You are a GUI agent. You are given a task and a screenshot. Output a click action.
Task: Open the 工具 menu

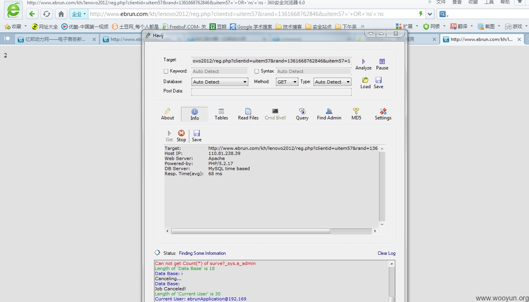pyautogui.click(x=489, y=2)
